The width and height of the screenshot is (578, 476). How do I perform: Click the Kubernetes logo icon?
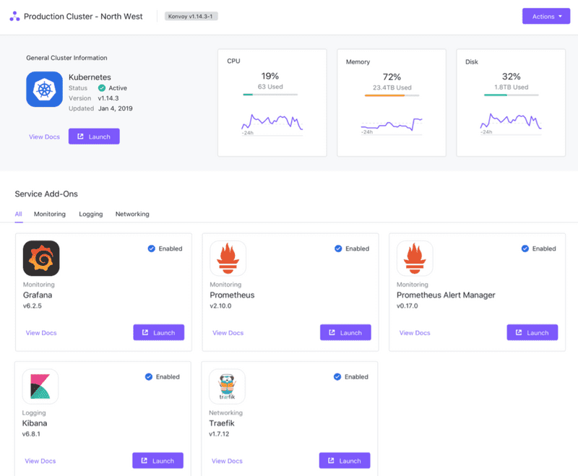click(44, 89)
